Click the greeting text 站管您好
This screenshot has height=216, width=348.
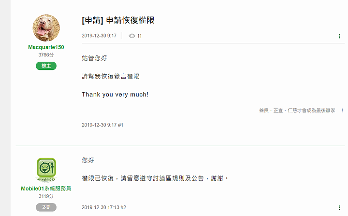(x=94, y=58)
